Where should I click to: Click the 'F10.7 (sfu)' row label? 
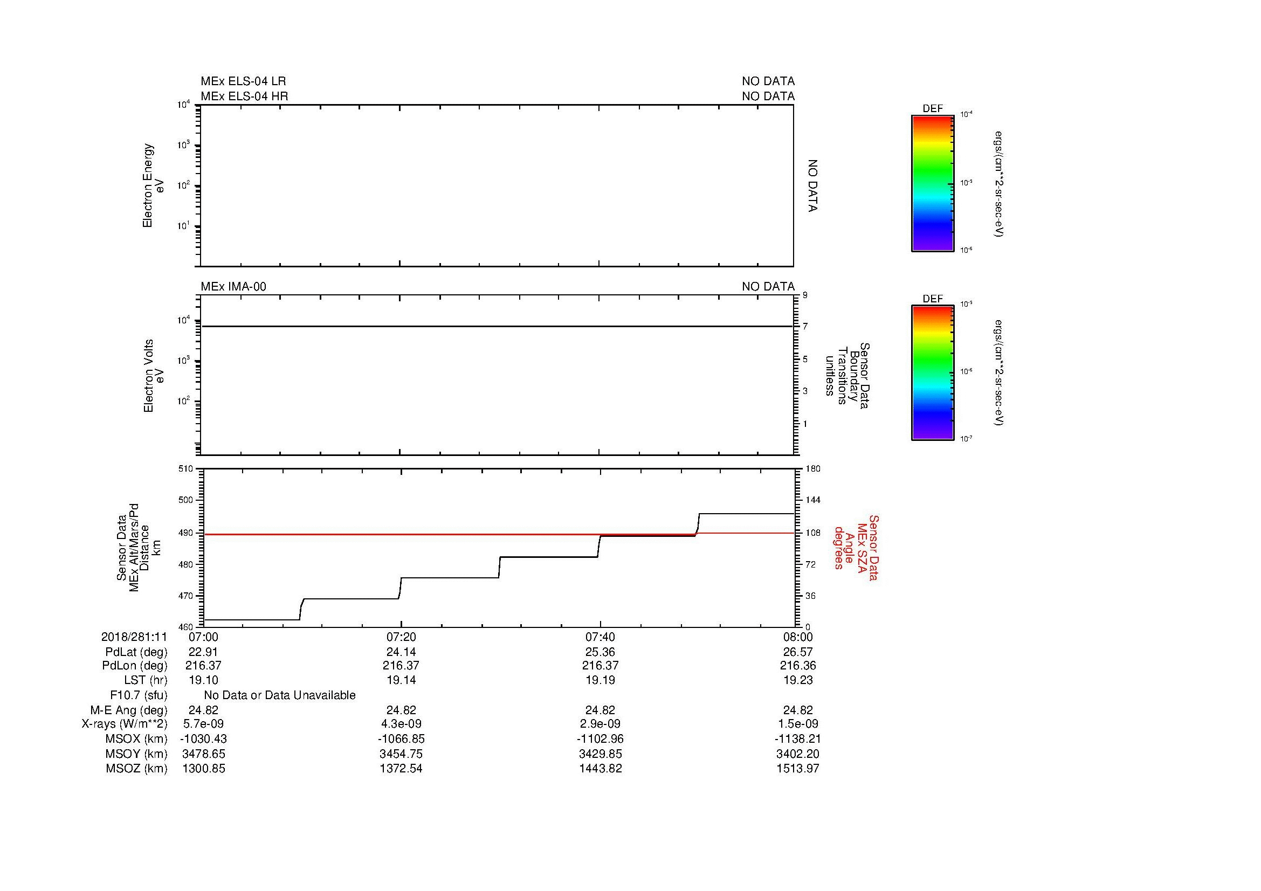[x=139, y=695]
